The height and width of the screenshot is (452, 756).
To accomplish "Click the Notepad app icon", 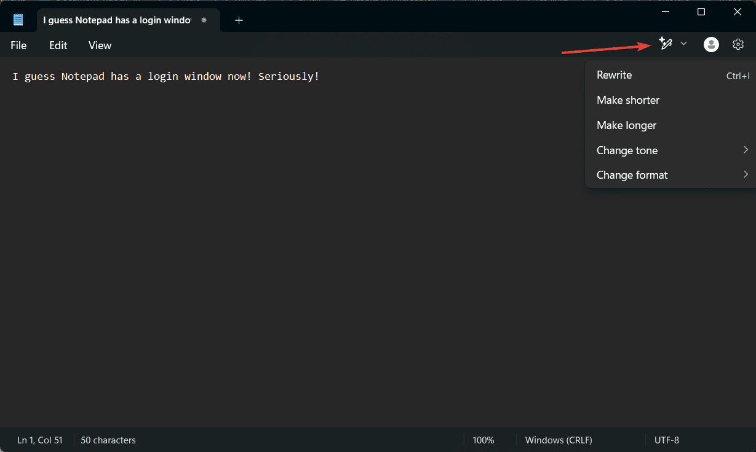I will coord(18,20).
